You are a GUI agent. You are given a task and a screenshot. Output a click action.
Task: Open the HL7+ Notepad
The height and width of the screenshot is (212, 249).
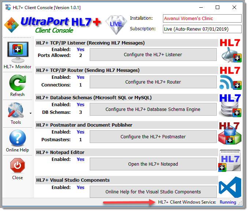pos(153,164)
